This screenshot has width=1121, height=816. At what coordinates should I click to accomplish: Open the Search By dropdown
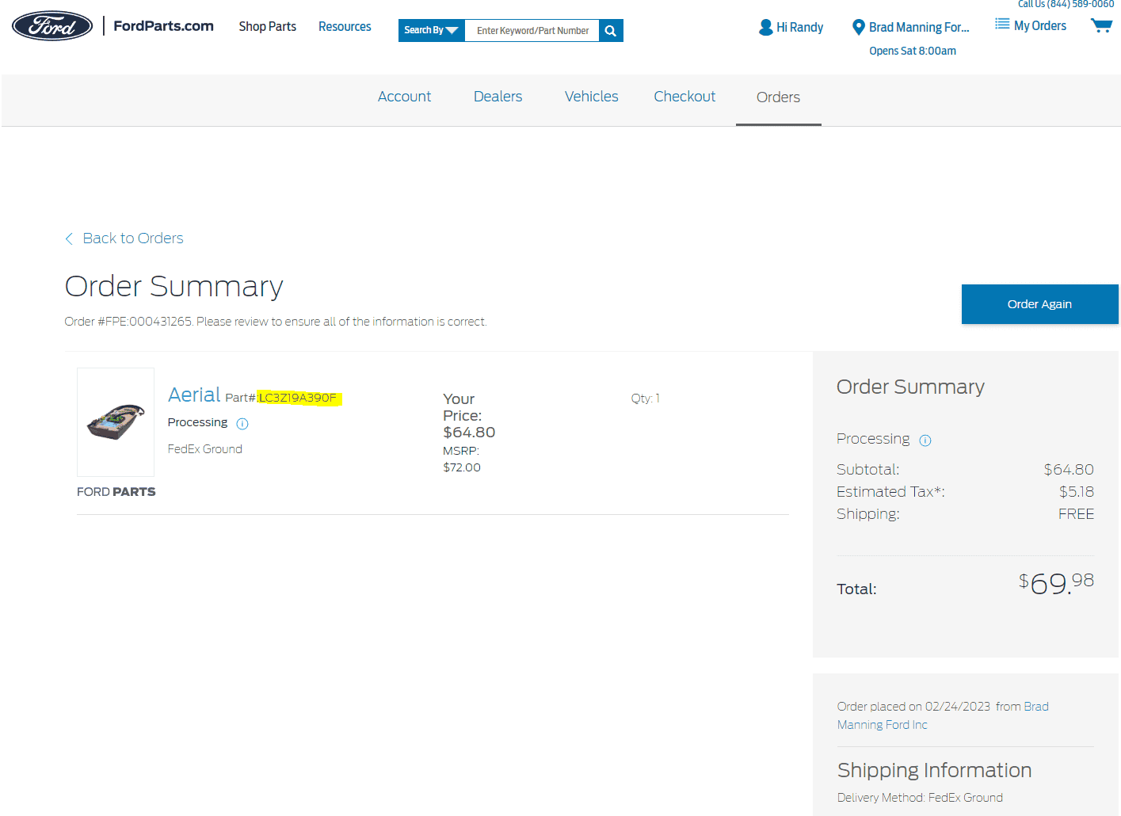[431, 31]
